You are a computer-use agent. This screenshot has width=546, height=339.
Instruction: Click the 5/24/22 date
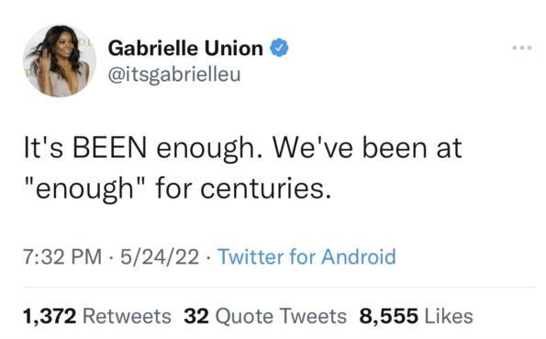tap(160, 256)
